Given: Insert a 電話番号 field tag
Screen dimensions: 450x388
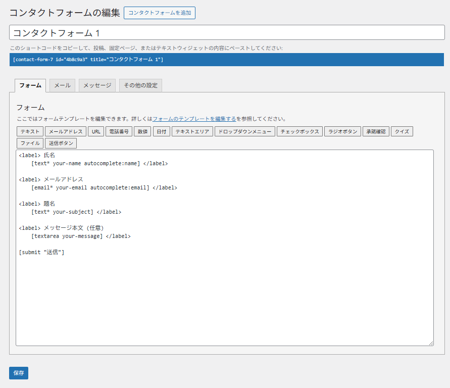Looking at the screenshot, I should coord(119,131).
